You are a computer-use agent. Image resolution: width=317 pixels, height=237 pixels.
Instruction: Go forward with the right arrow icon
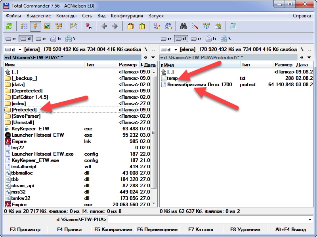115,26
